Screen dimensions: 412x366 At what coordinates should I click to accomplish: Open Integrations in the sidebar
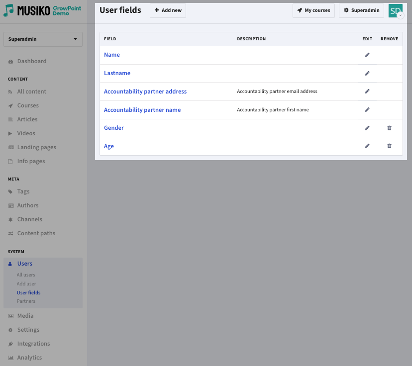pyautogui.click(x=33, y=344)
